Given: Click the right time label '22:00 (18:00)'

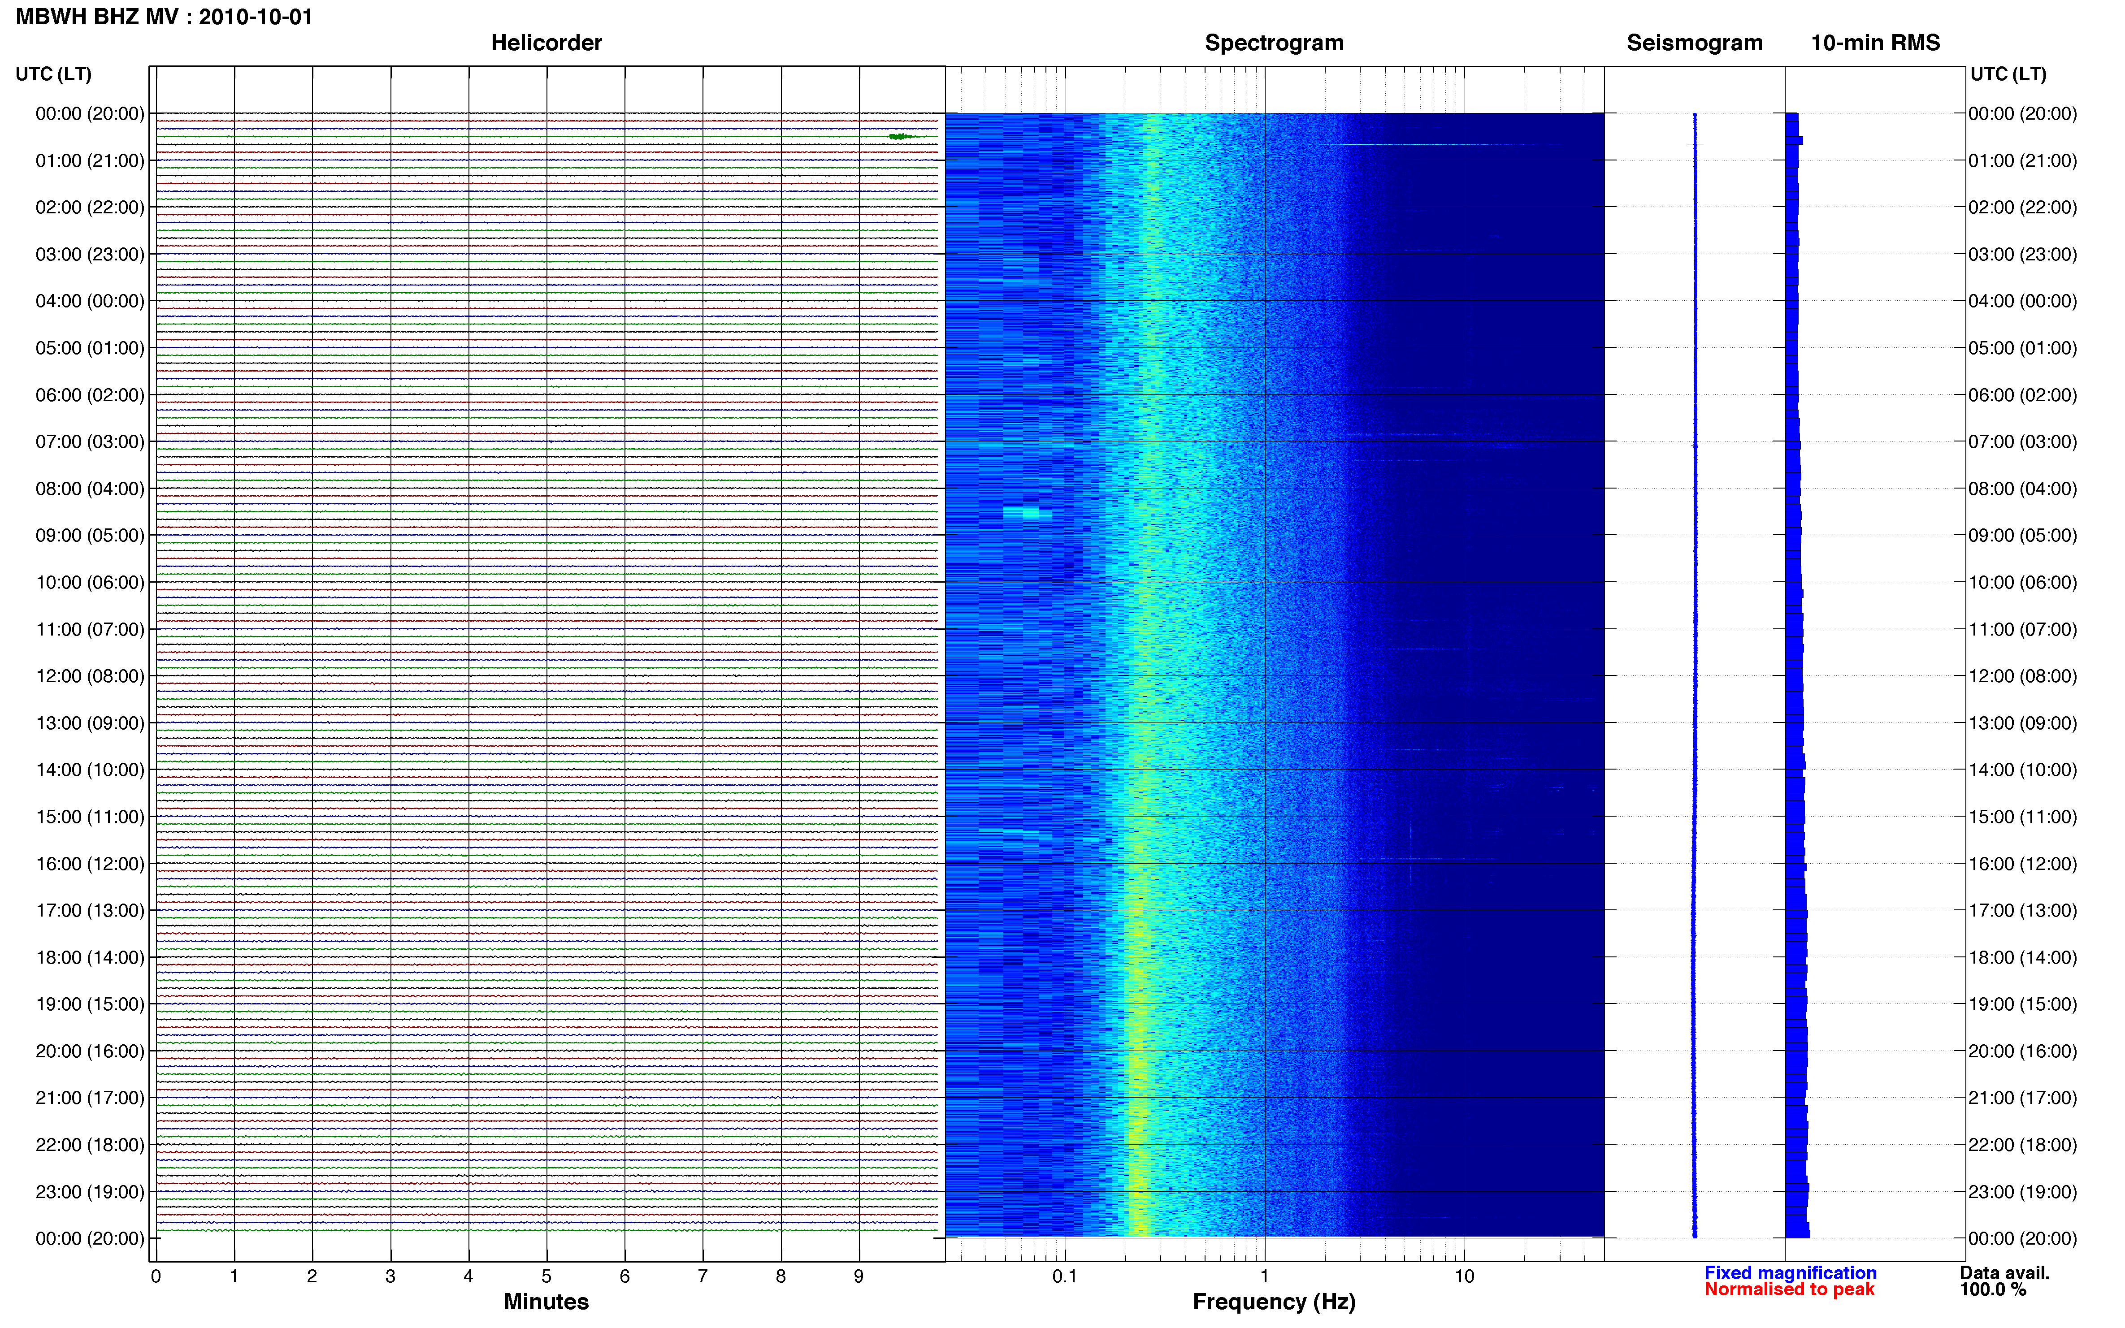Looking at the screenshot, I should [x=2022, y=1145].
